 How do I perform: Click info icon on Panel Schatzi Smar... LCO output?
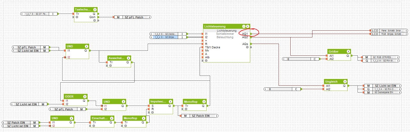[x=406, y=31]
